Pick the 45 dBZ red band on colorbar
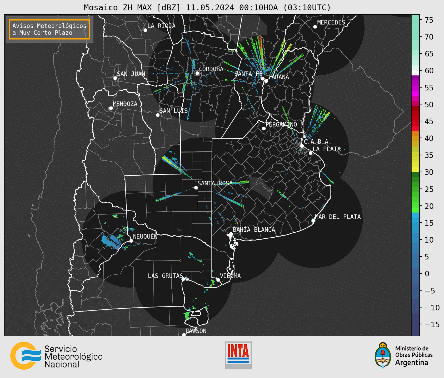Image resolution: width=444 pixels, height=378 pixels. click(x=415, y=121)
